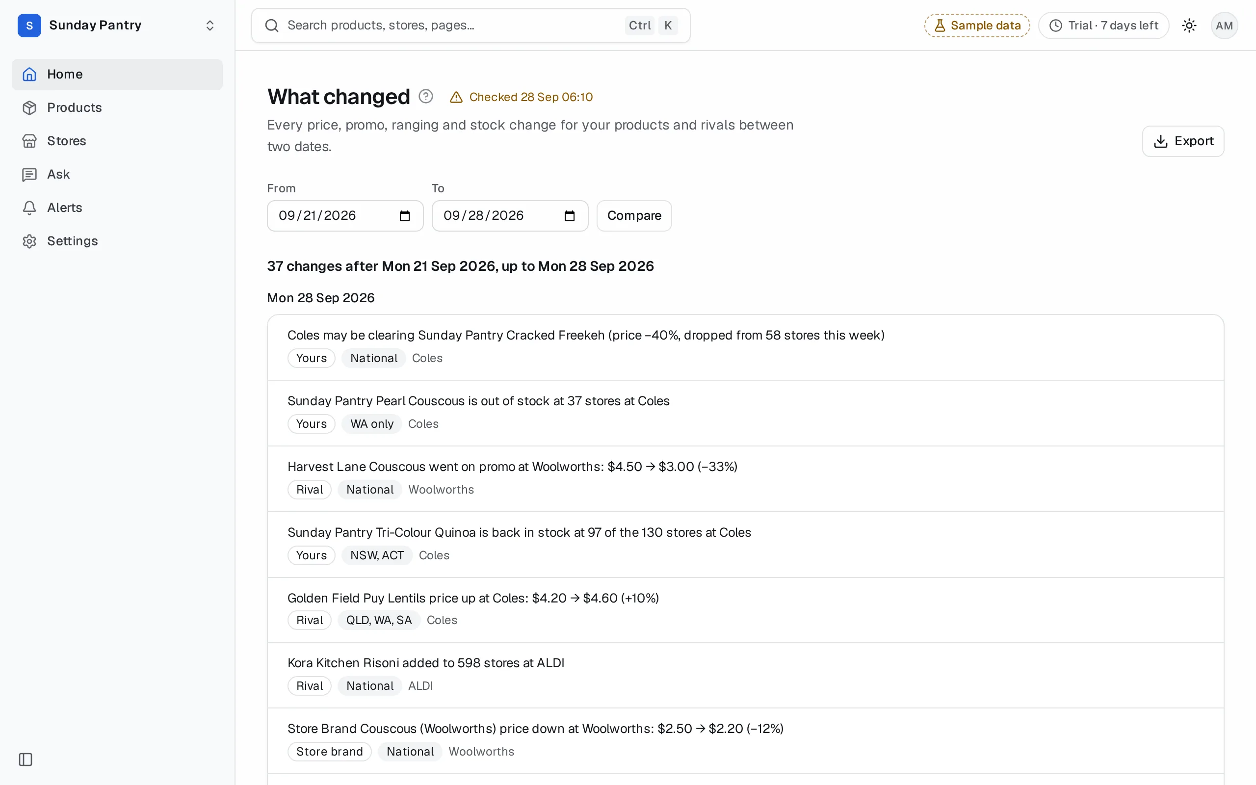Click the Stores shop icon
Image resolution: width=1256 pixels, height=785 pixels.
[x=29, y=141]
